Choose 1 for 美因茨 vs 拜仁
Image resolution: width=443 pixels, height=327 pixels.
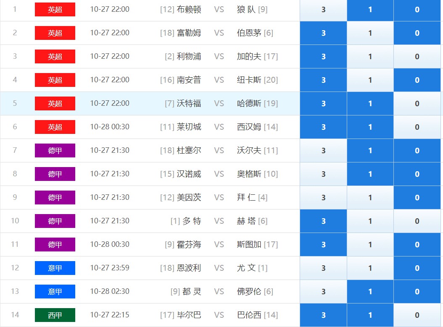tap(370, 197)
